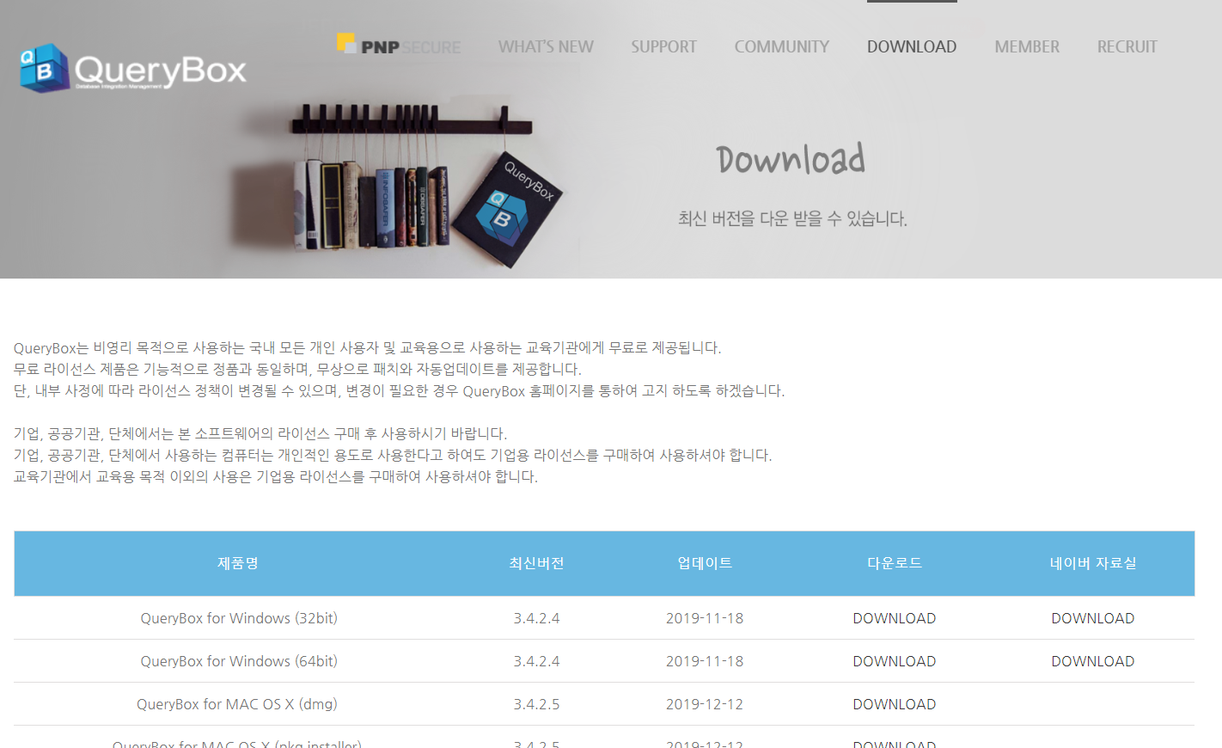The width and height of the screenshot is (1222, 748).
Task: Click version 3.4.2.5 in the dmg row
Action: [x=536, y=704]
